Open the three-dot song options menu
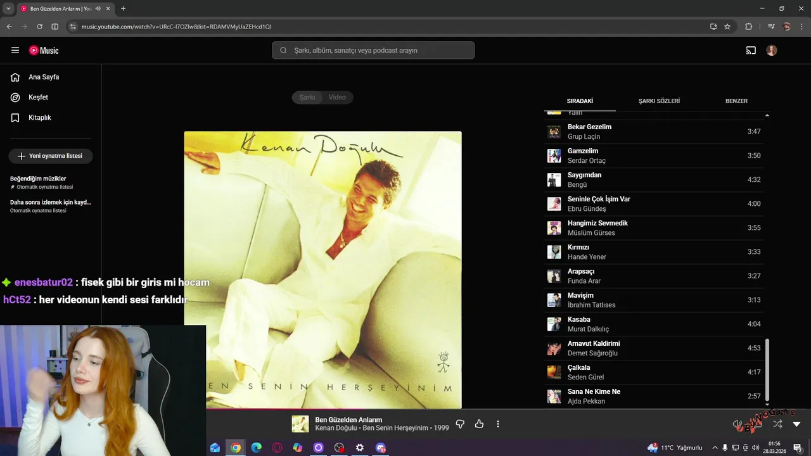 click(498, 424)
